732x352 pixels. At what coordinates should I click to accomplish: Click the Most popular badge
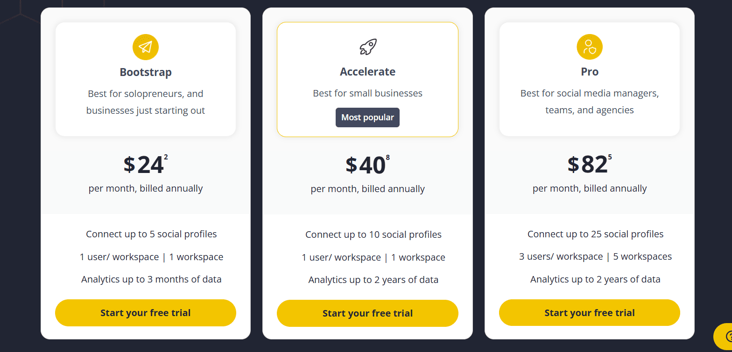coord(367,117)
